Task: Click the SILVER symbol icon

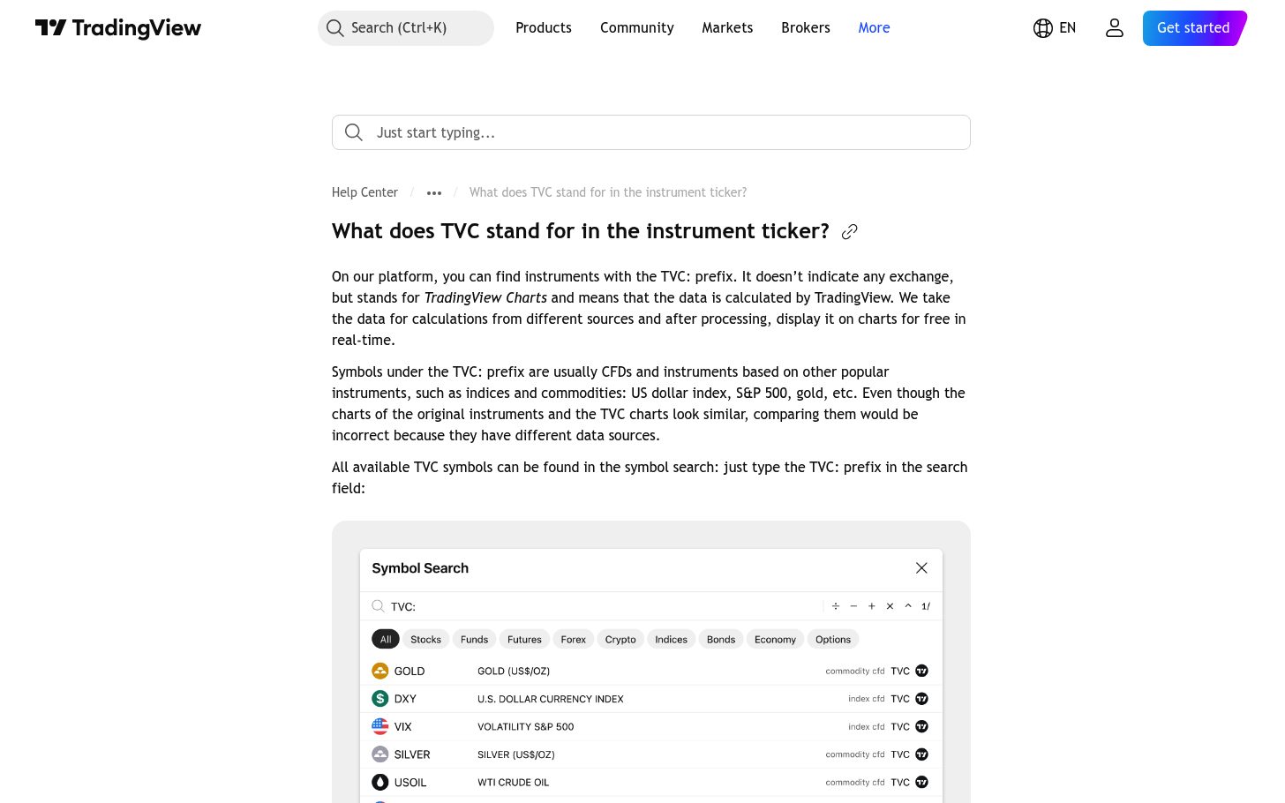Action: tap(380, 754)
